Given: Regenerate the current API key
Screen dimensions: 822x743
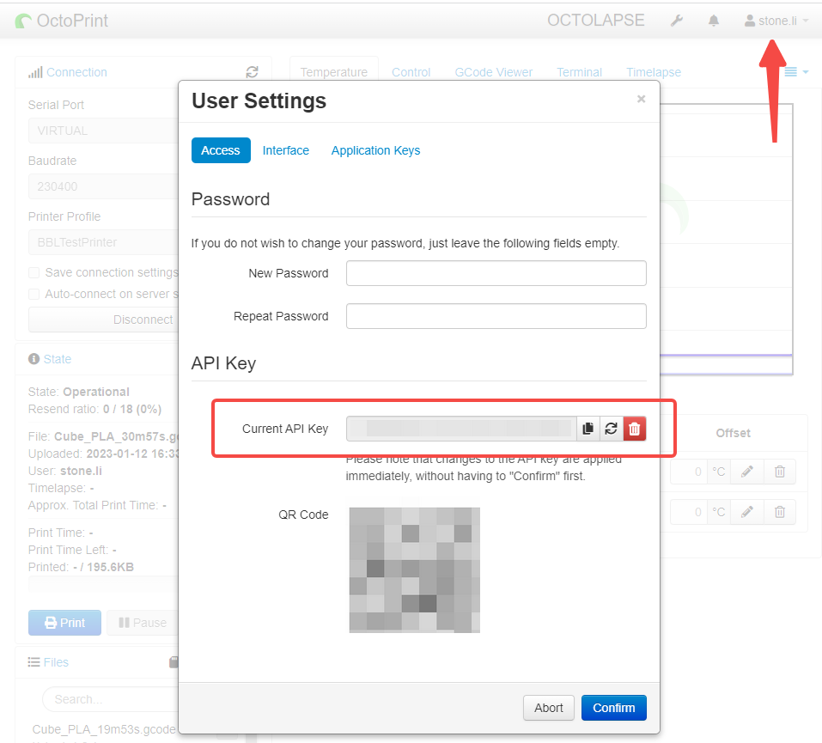Looking at the screenshot, I should coord(612,429).
